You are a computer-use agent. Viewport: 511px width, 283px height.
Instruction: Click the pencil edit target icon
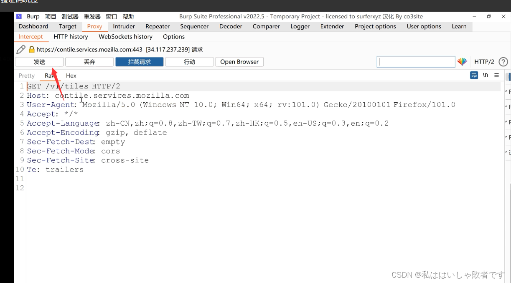pyautogui.click(x=21, y=50)
